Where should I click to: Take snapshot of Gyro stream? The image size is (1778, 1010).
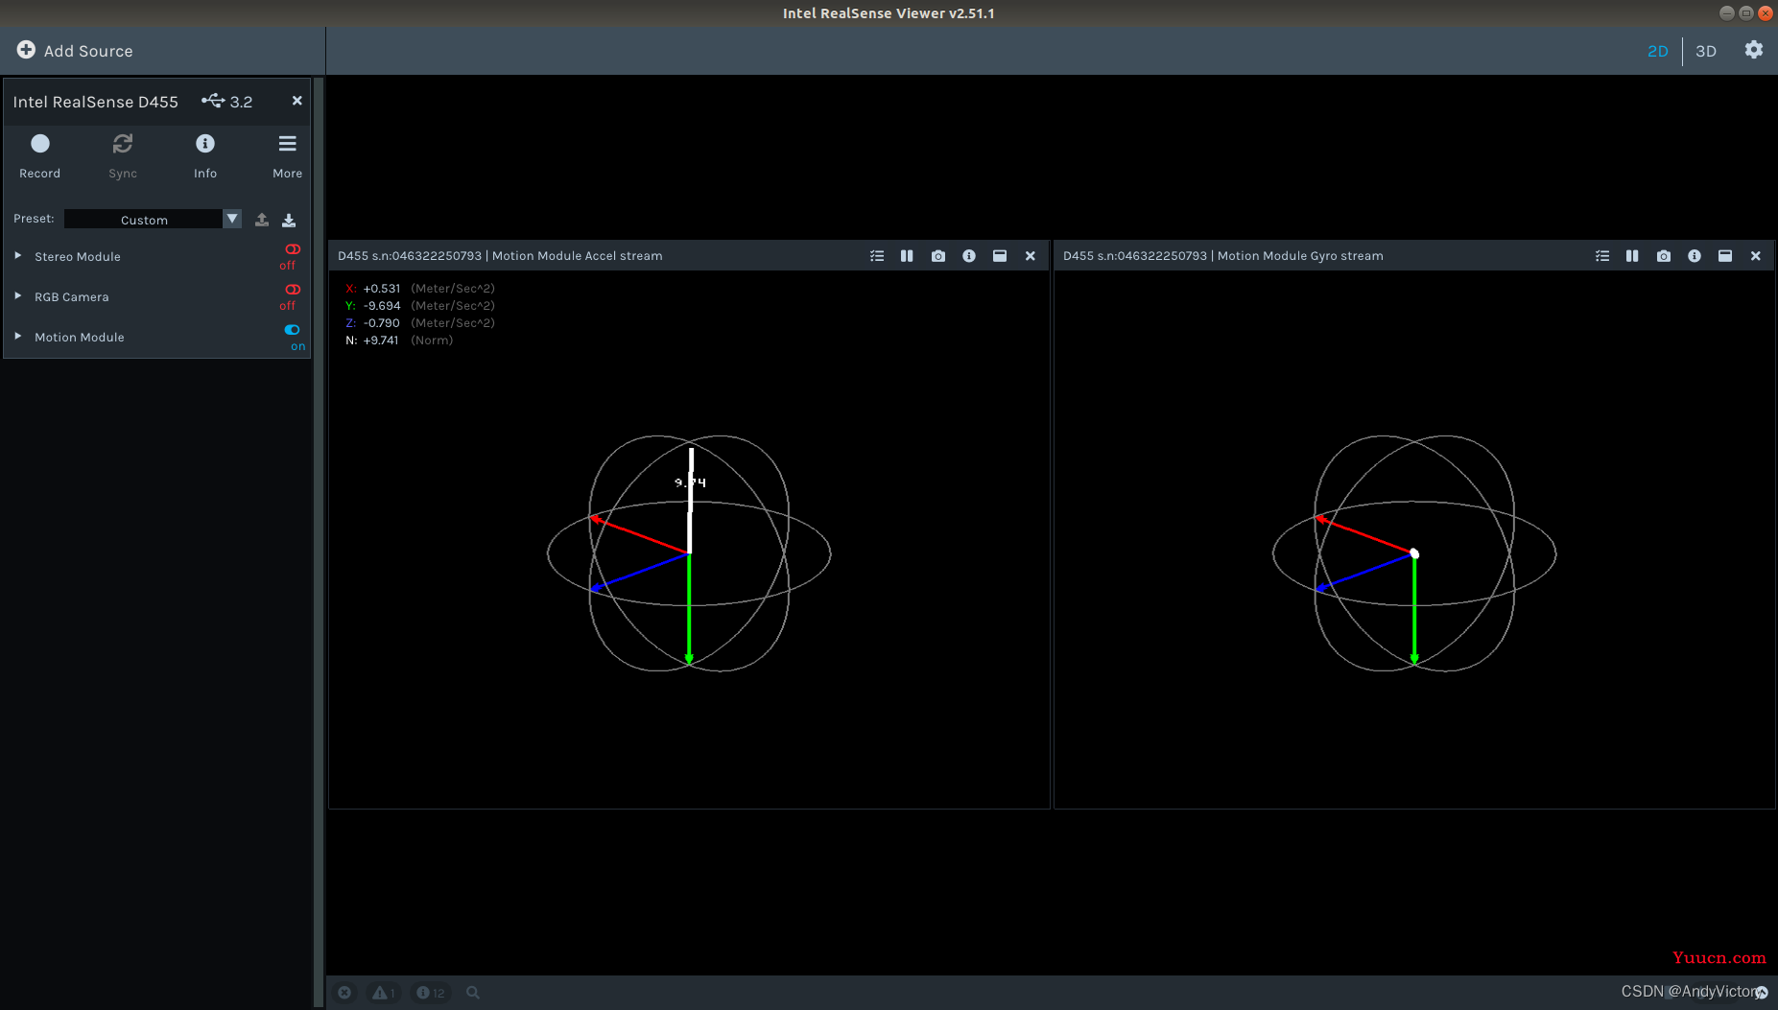pos(1664,256)
